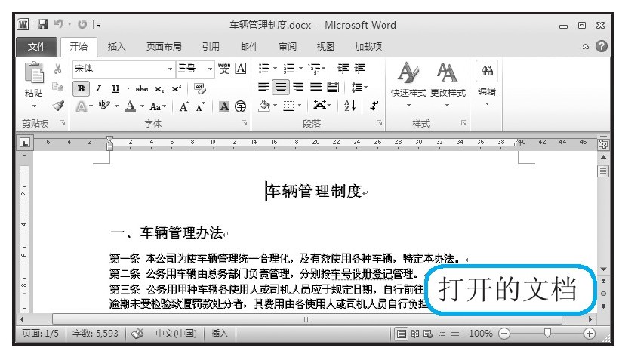Expand the Numbering list dropdown
625x354 pixels.
(300, 69)
